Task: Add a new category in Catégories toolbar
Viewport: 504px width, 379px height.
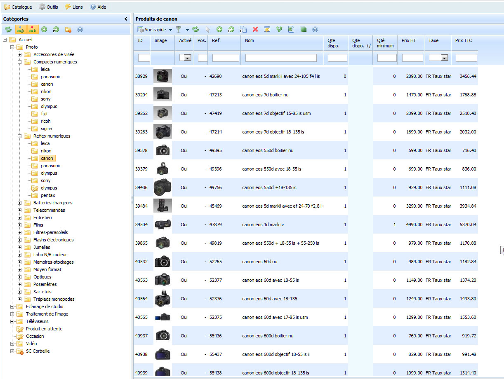Action: [44, 30]
